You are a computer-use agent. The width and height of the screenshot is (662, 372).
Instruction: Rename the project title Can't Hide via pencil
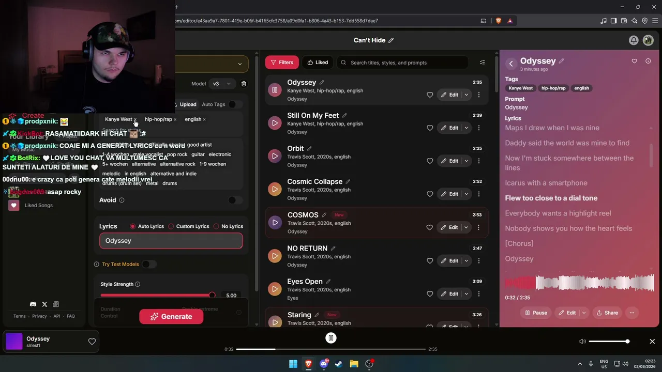[x=391, y=40]
